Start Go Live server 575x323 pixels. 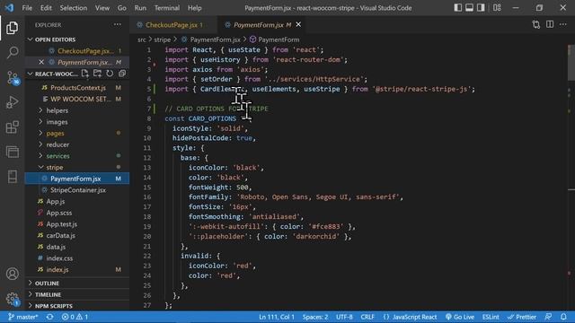[460, 317]
